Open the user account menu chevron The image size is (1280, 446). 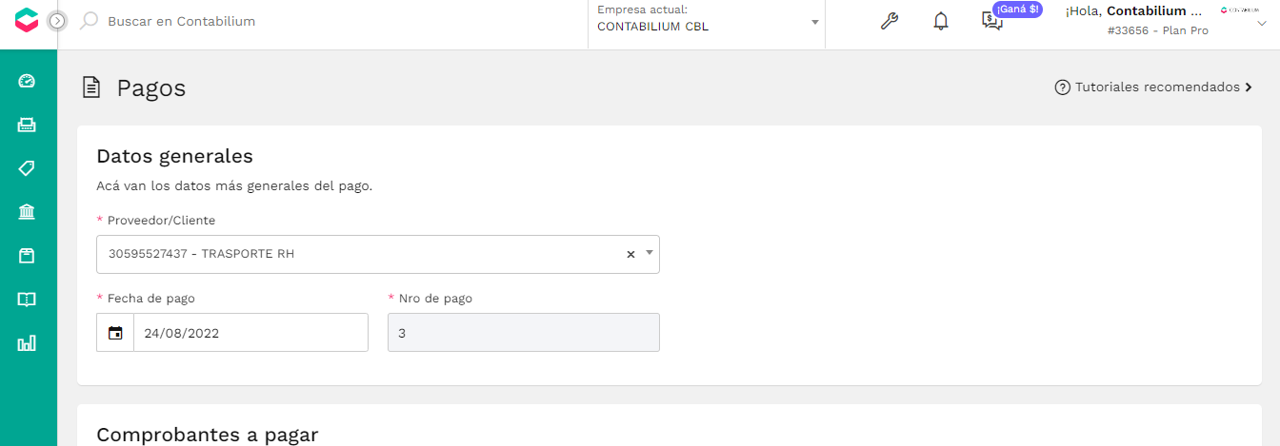(x=1262, y=24)
